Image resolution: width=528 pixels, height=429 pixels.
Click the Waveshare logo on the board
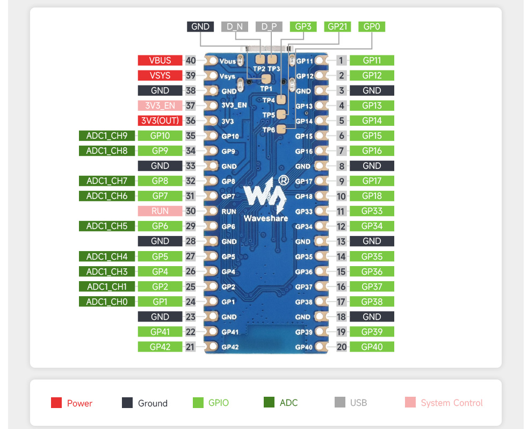(x=266, y=199)
